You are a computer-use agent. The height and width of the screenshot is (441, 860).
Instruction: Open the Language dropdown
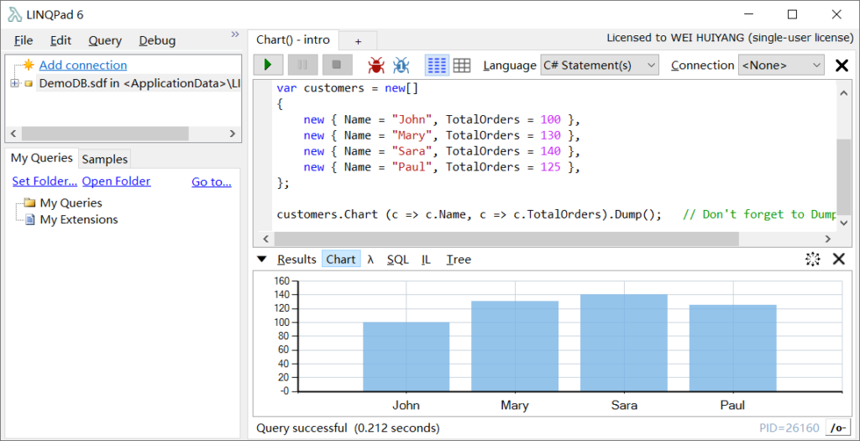(599, 66)
